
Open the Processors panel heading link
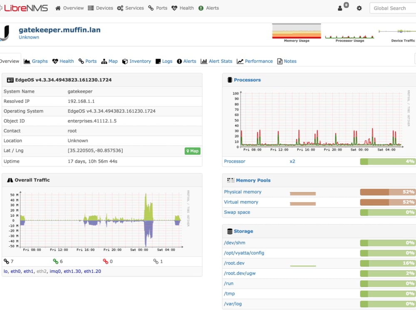click(247, 80)
